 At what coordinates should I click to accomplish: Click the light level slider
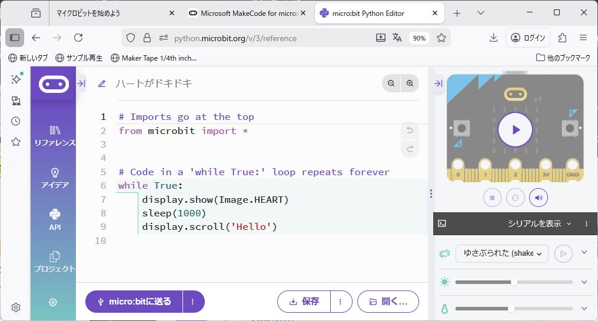tap(513, 282)
